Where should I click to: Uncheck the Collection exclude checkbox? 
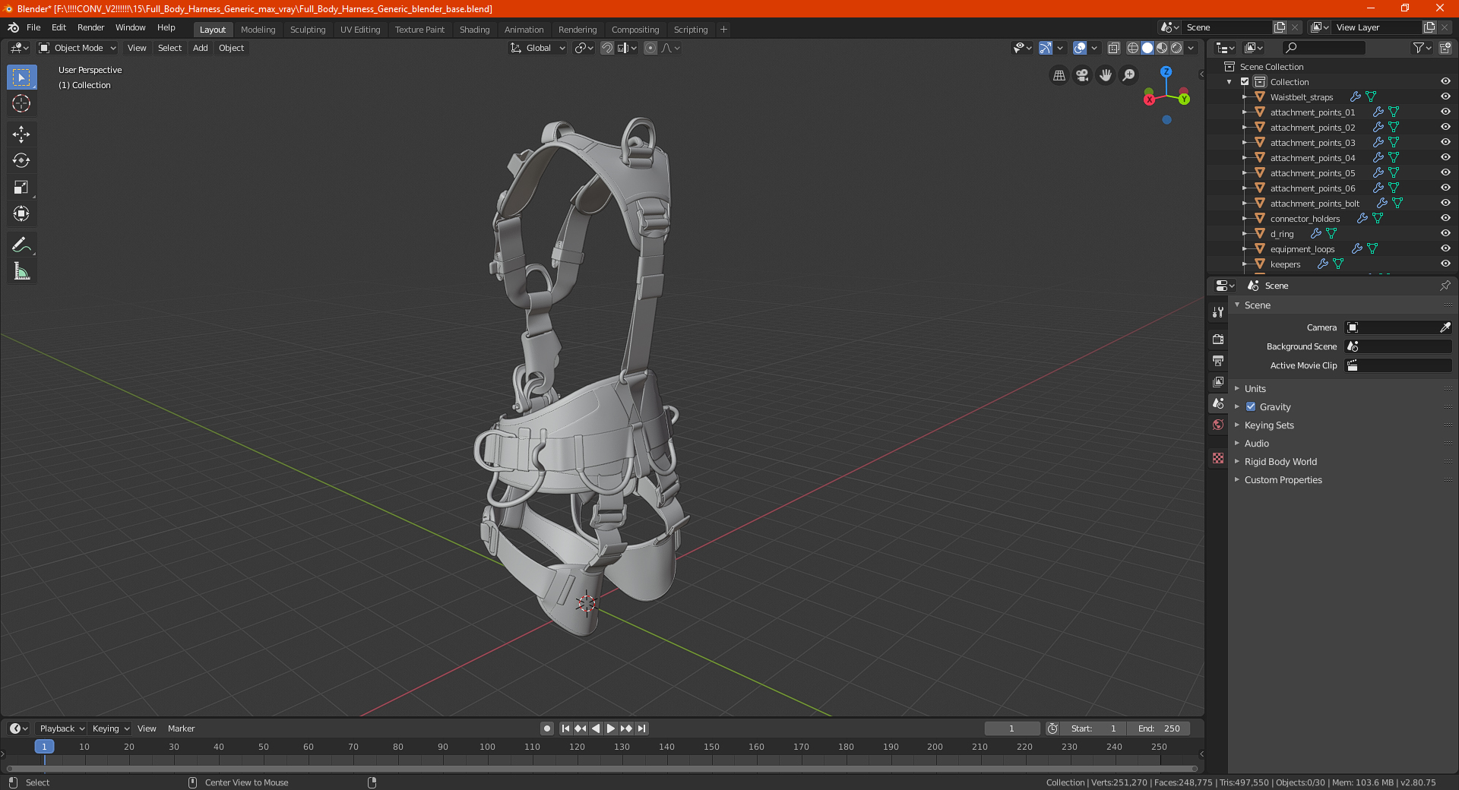(x=1245, y=81)
